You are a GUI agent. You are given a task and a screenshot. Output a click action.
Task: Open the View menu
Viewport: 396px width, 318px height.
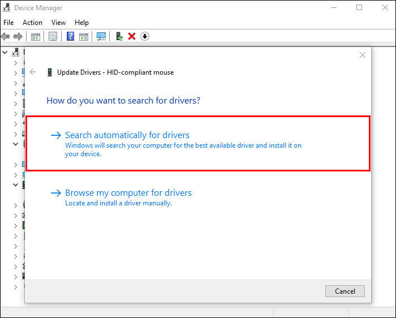58,23
